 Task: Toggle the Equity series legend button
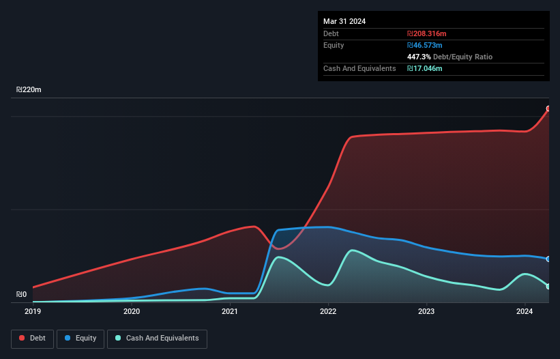click(80, 339)
